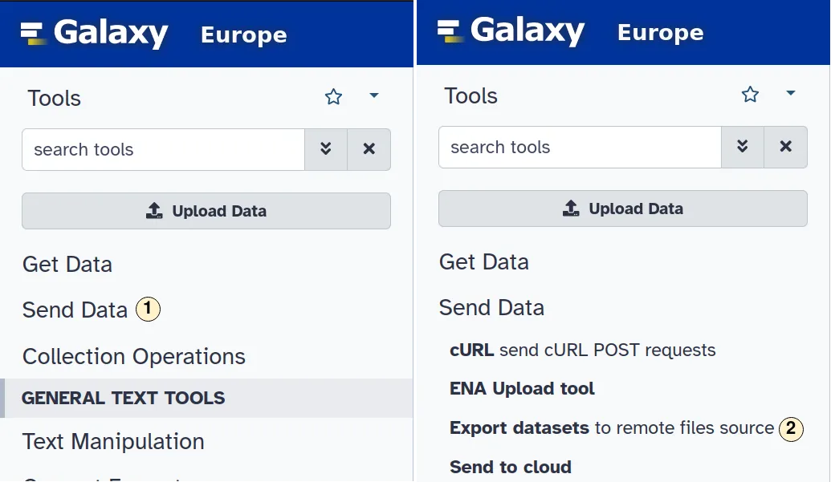The image size is (831, 482).
Task: Clear the right search tools field with X
Action: [786, 147]
